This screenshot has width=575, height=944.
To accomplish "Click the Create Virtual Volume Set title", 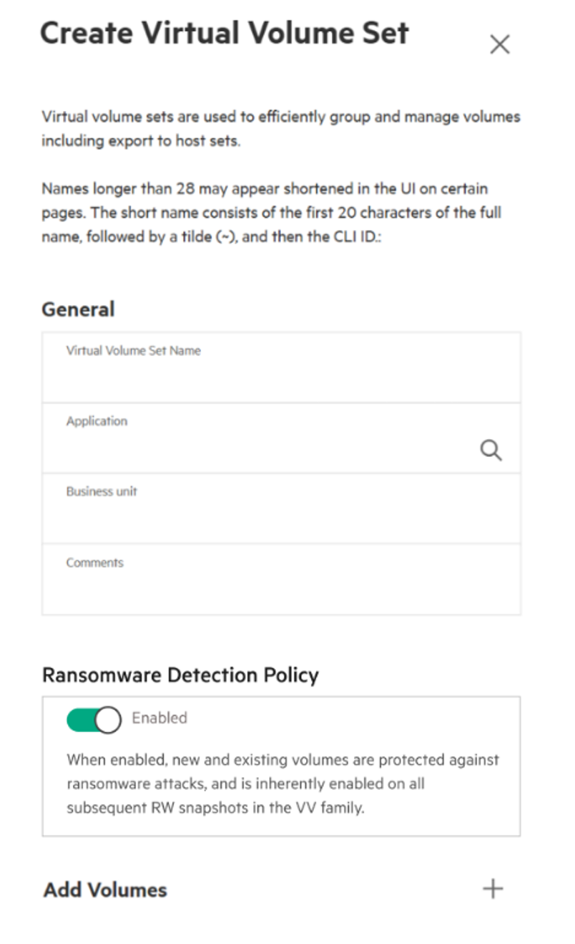I will pyautogui.click(x=224, y=34).
